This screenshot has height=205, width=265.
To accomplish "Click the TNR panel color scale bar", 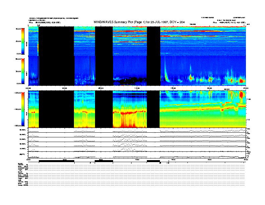I will click(x=23, y=109).
